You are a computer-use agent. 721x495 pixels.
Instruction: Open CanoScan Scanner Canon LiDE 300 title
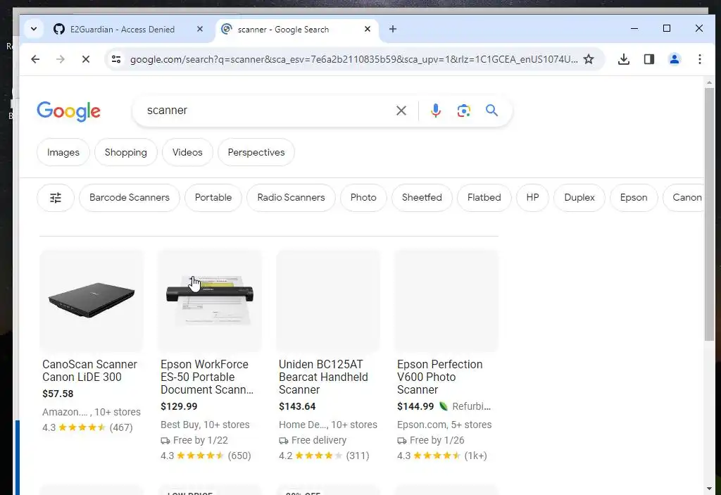click(x=89, y=371)
